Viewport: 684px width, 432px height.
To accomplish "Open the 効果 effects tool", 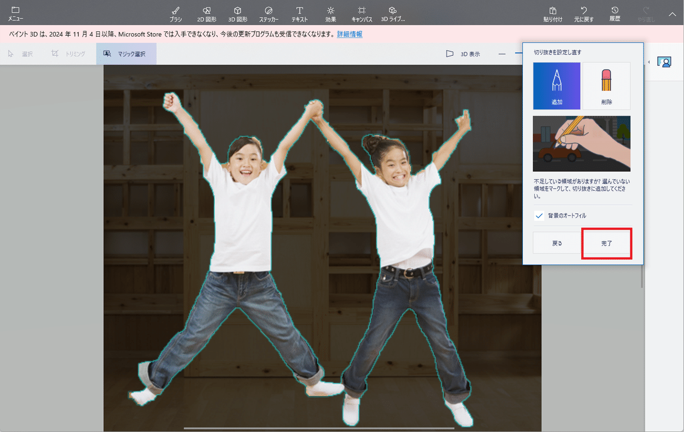I will [331, 14].
